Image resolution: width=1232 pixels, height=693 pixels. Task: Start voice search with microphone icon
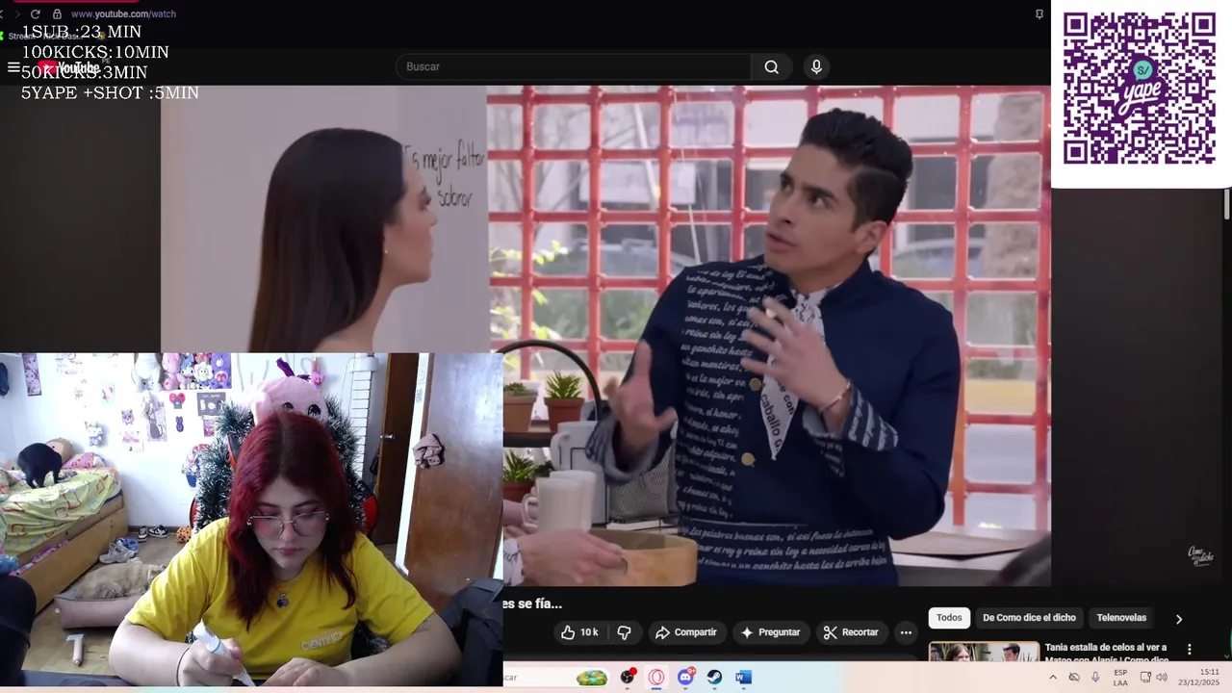pyautogui.click(x=816, y=66)
